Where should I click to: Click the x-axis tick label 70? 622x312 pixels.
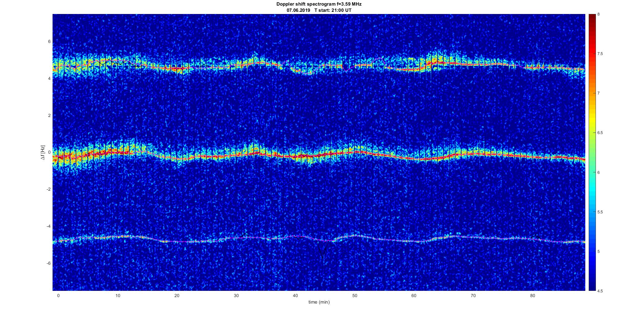tap(473, 296)
